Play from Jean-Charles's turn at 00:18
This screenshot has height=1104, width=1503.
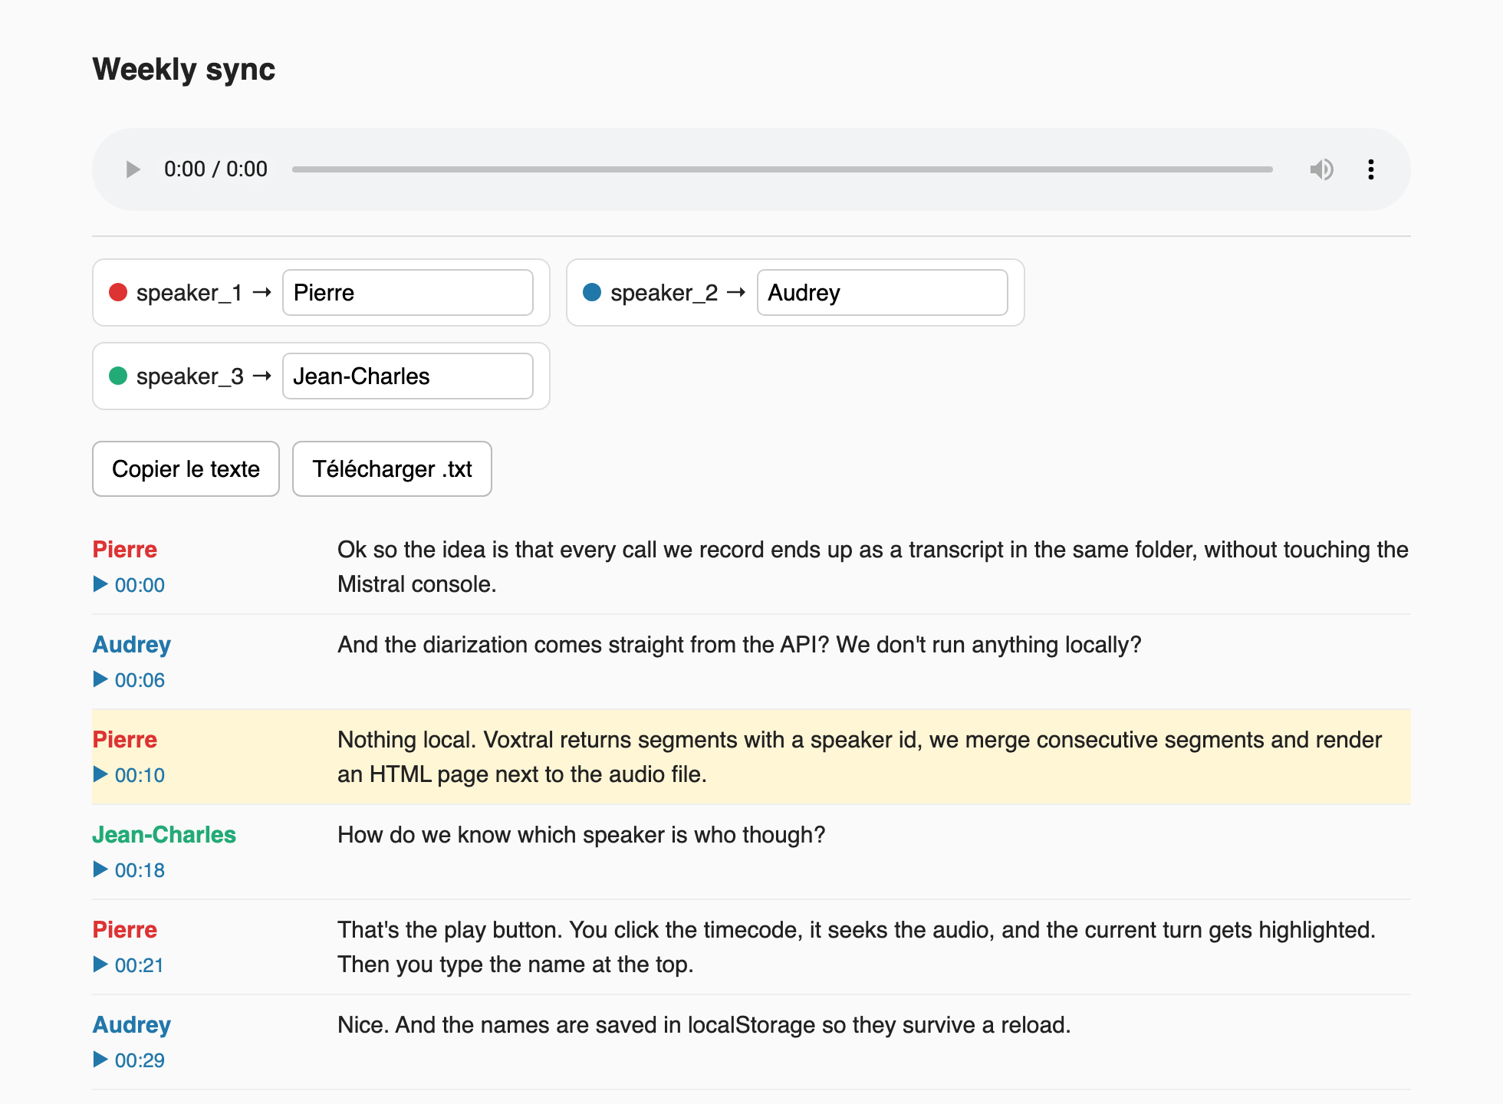click(x=129, y=870)
